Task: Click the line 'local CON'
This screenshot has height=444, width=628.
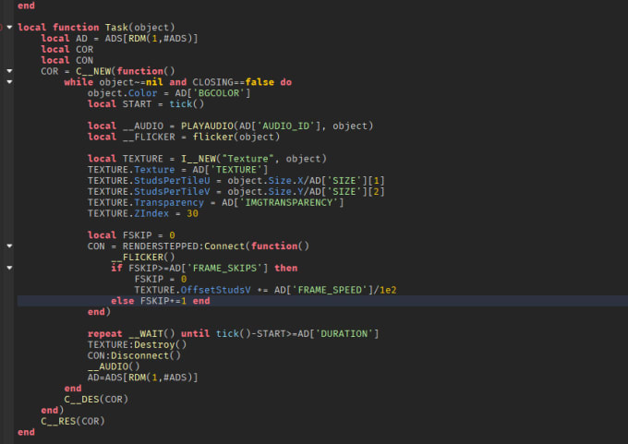Action: (66, 60)
